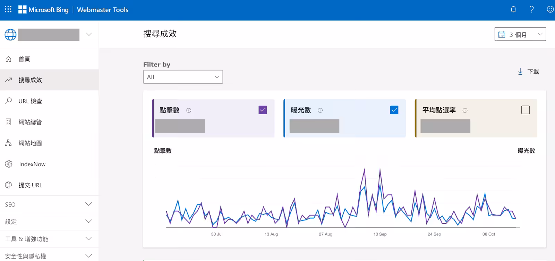The image size is (555, 261).
Task: Click the trend arrow icon beside 搜尋成效
Action: coord(9,80)
